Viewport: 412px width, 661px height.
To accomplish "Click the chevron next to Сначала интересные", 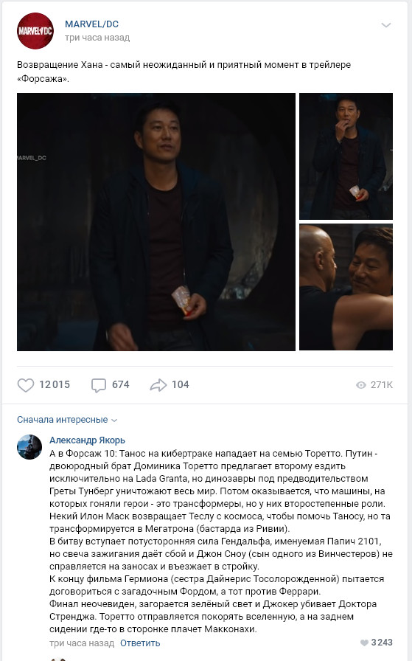I will tap(114, 421).
